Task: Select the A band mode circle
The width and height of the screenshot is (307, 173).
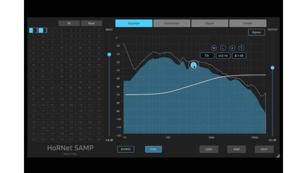Action: pyautogui.click(x=232, y=48)
